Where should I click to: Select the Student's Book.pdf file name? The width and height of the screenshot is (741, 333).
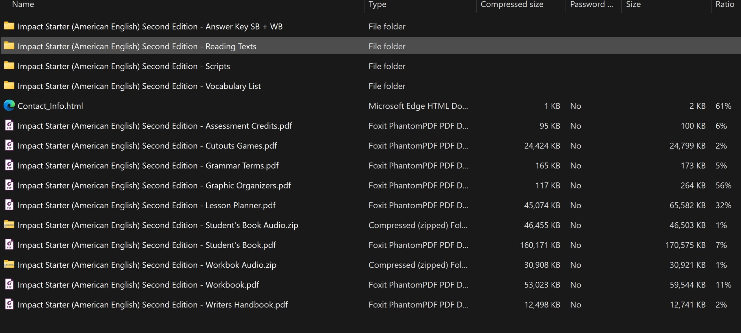146,245
